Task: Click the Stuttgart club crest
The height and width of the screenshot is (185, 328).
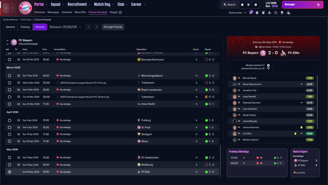Action: point(139,134)
